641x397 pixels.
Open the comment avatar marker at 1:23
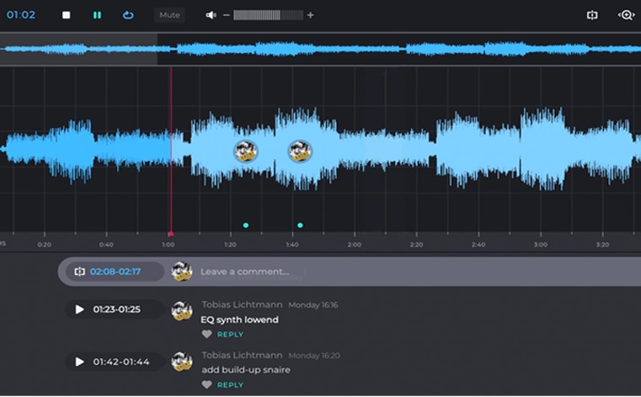point(246,151)
